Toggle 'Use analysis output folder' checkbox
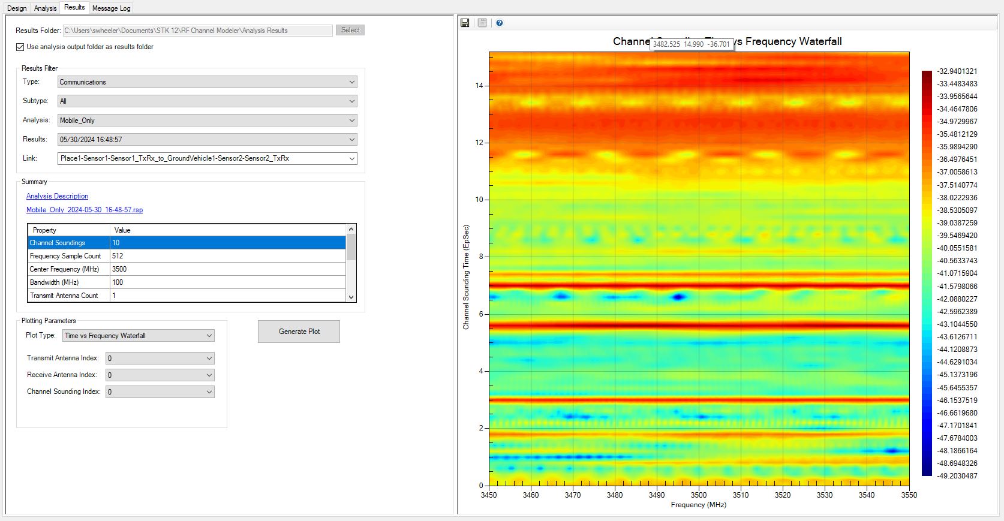This screenshot has width=1004, height=521. pos(20,47)
